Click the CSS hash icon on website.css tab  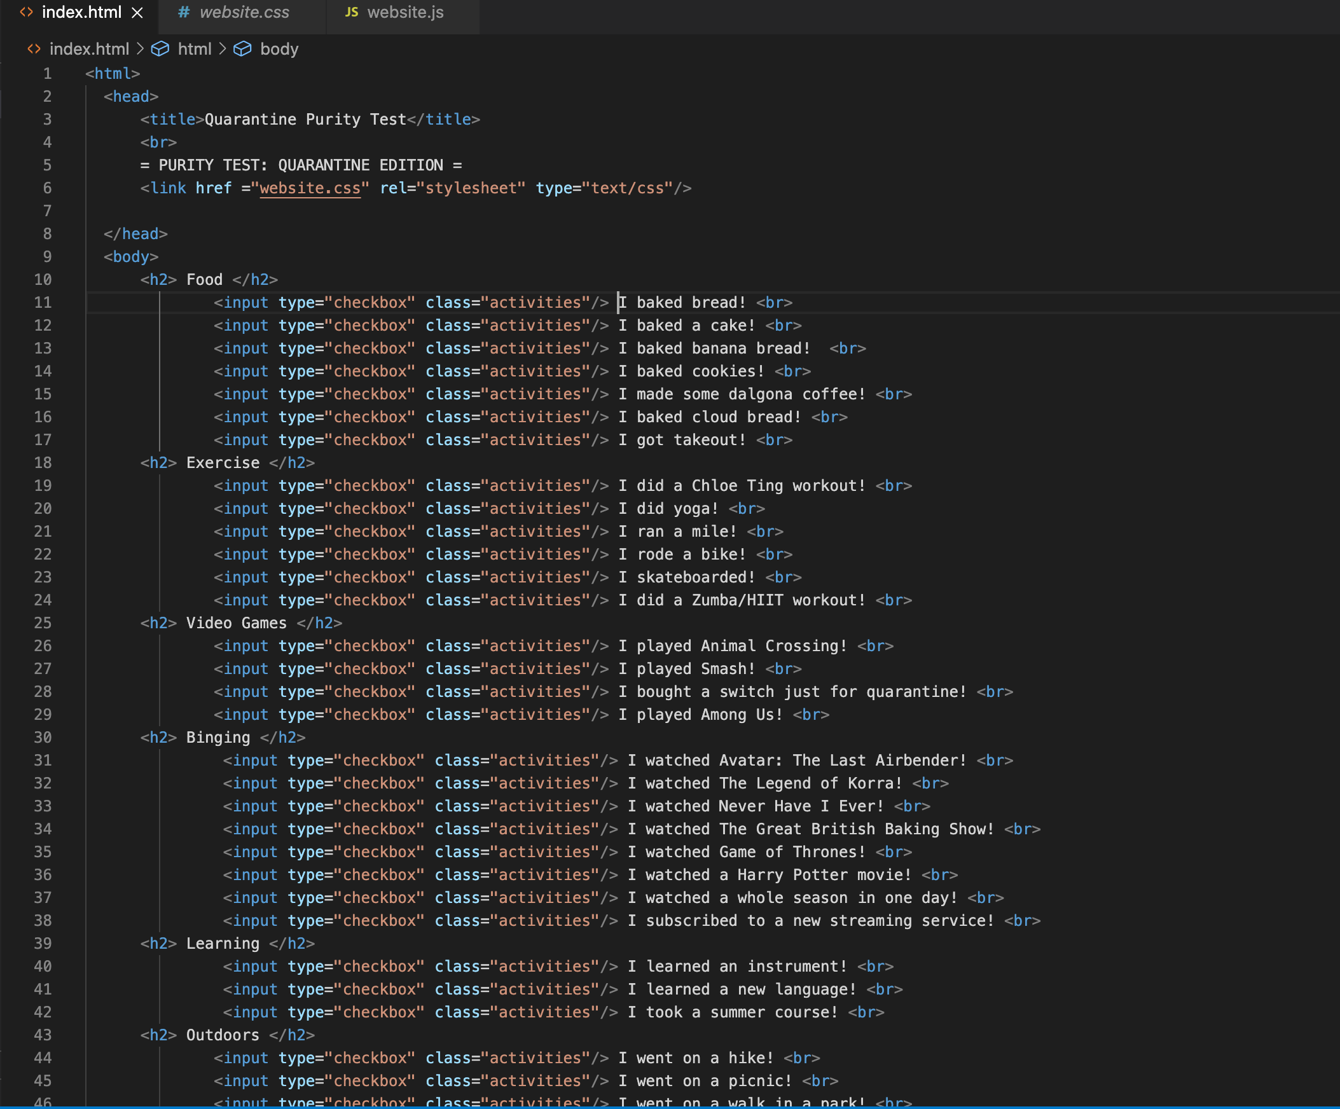point(183,12)
